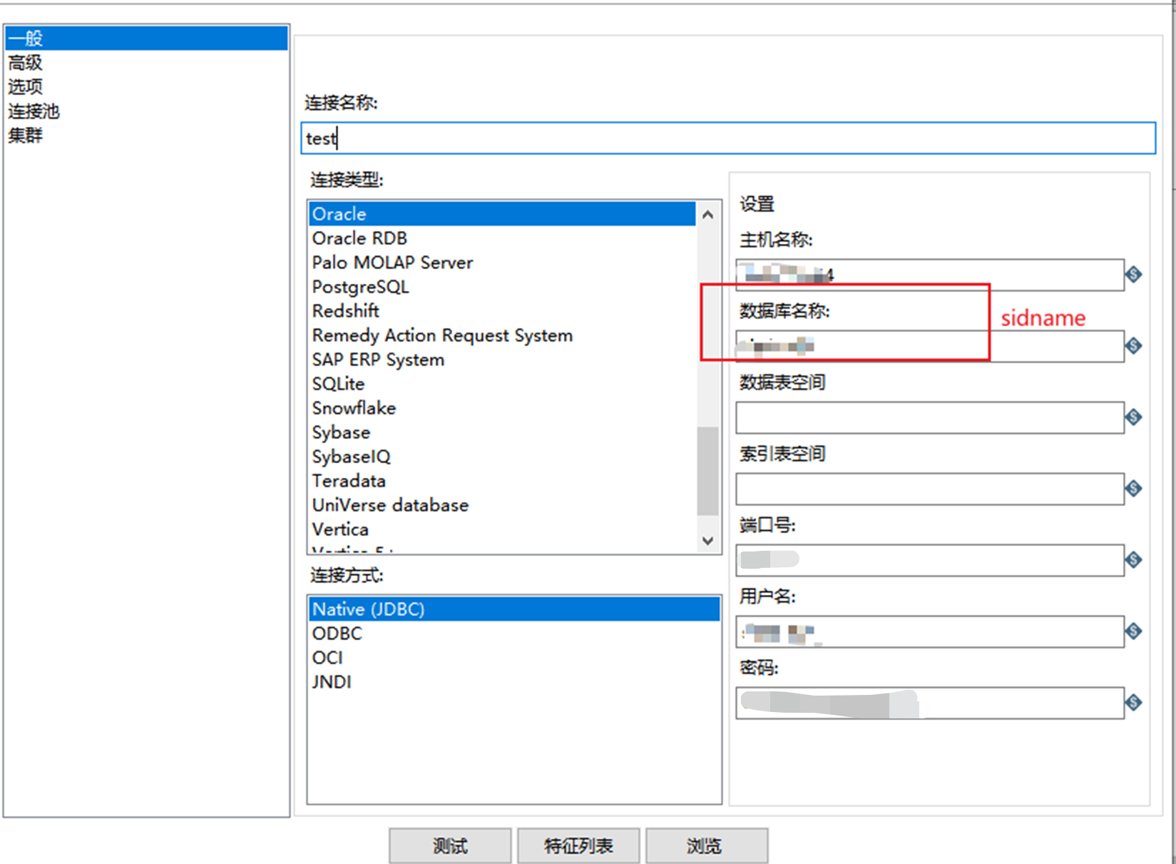Click the 数据库名称 input field
Screen dimensions: 1176x864
tap(930, 346)
